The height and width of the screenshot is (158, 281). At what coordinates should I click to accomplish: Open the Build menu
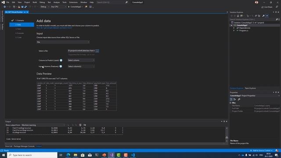[35, 2]
